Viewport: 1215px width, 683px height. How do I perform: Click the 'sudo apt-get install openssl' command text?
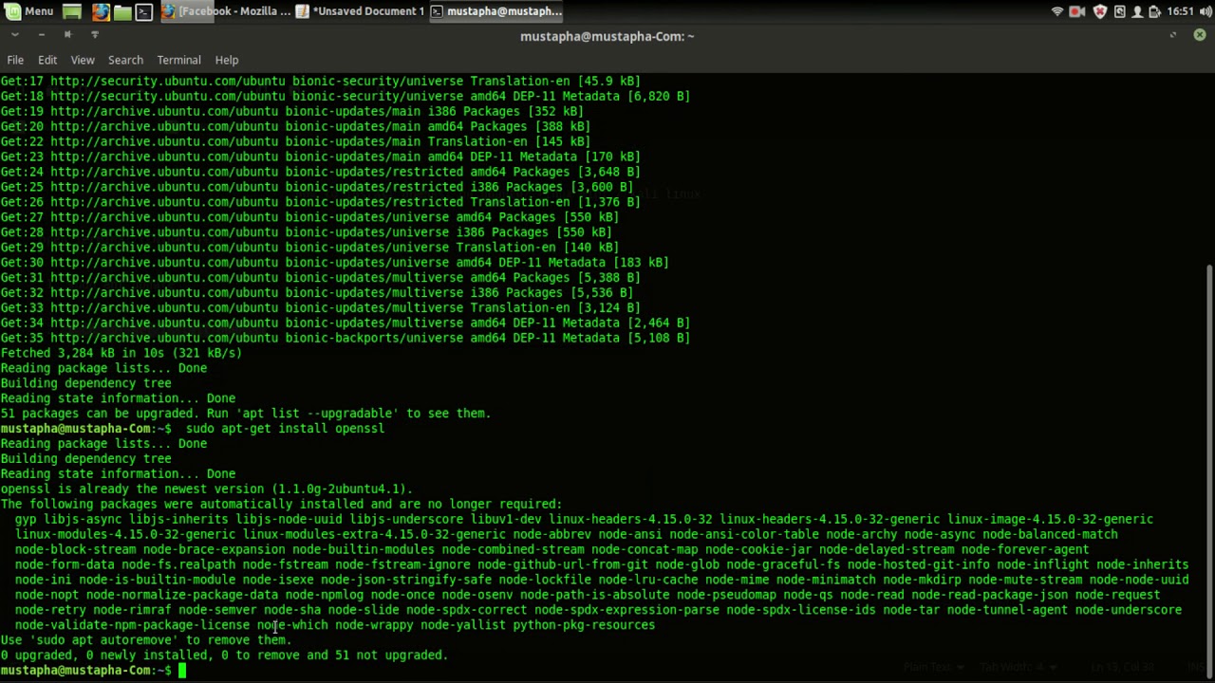coord(285,429)
